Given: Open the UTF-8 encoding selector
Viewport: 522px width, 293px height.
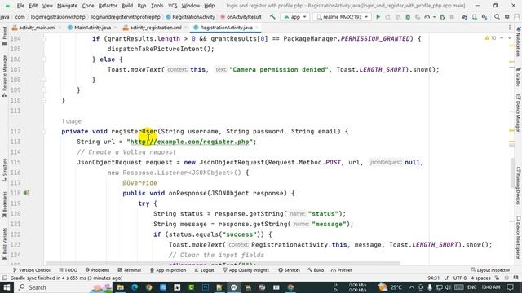Looking at the screenshot, I should pos(460,278).
